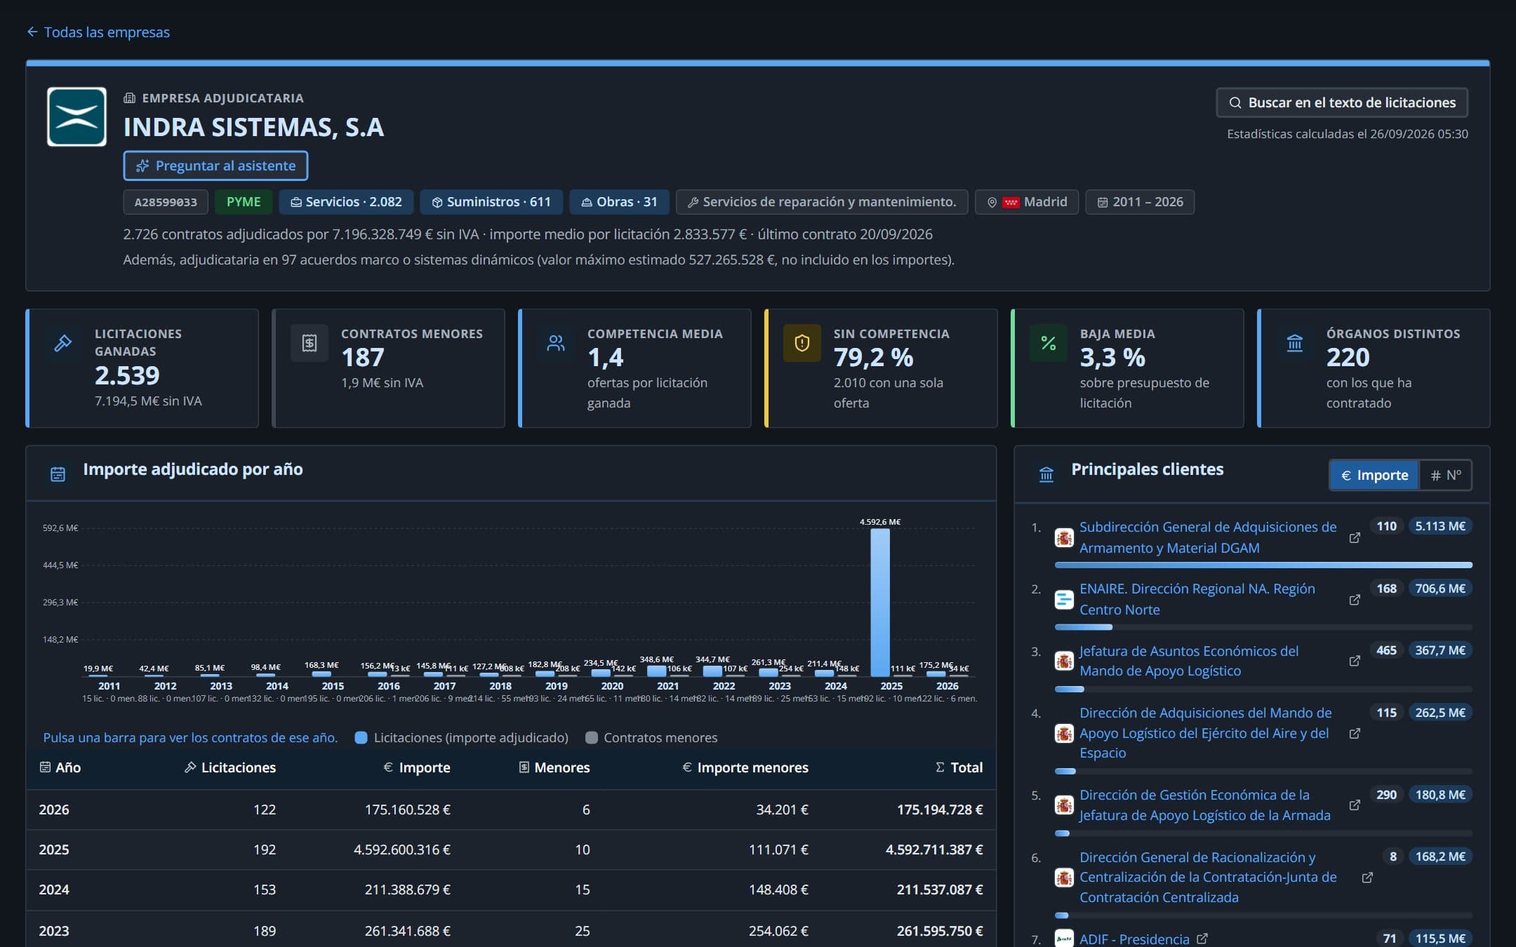Open external link for ENAIRE Dirección Regional
This screenshot has height=947, width=1516.
1355,600
